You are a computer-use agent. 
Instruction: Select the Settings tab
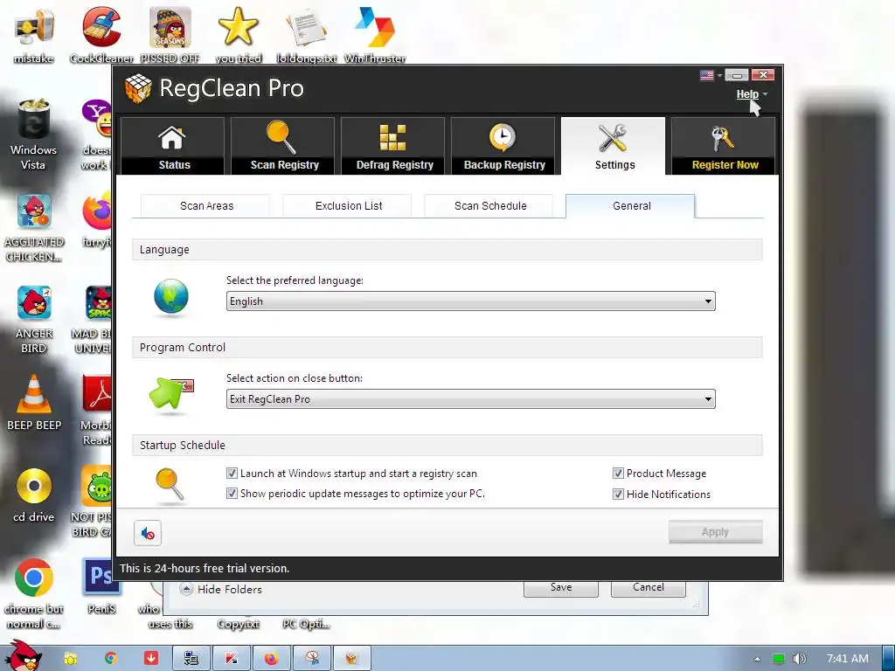[614, 146]
